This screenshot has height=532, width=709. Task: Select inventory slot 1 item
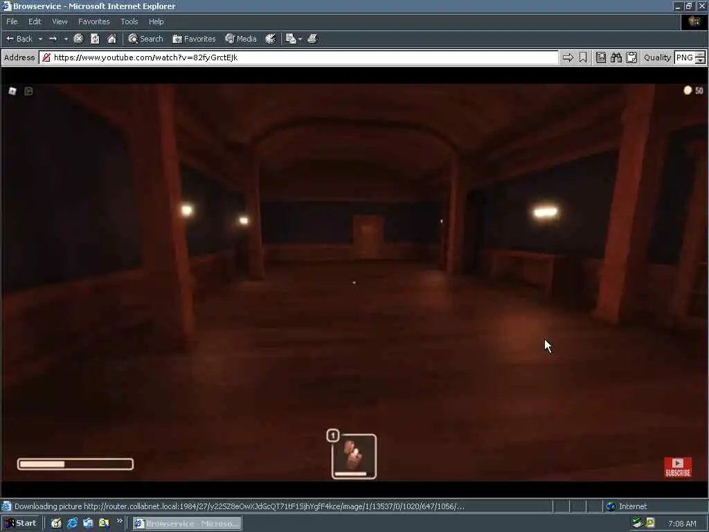(354, 456)
